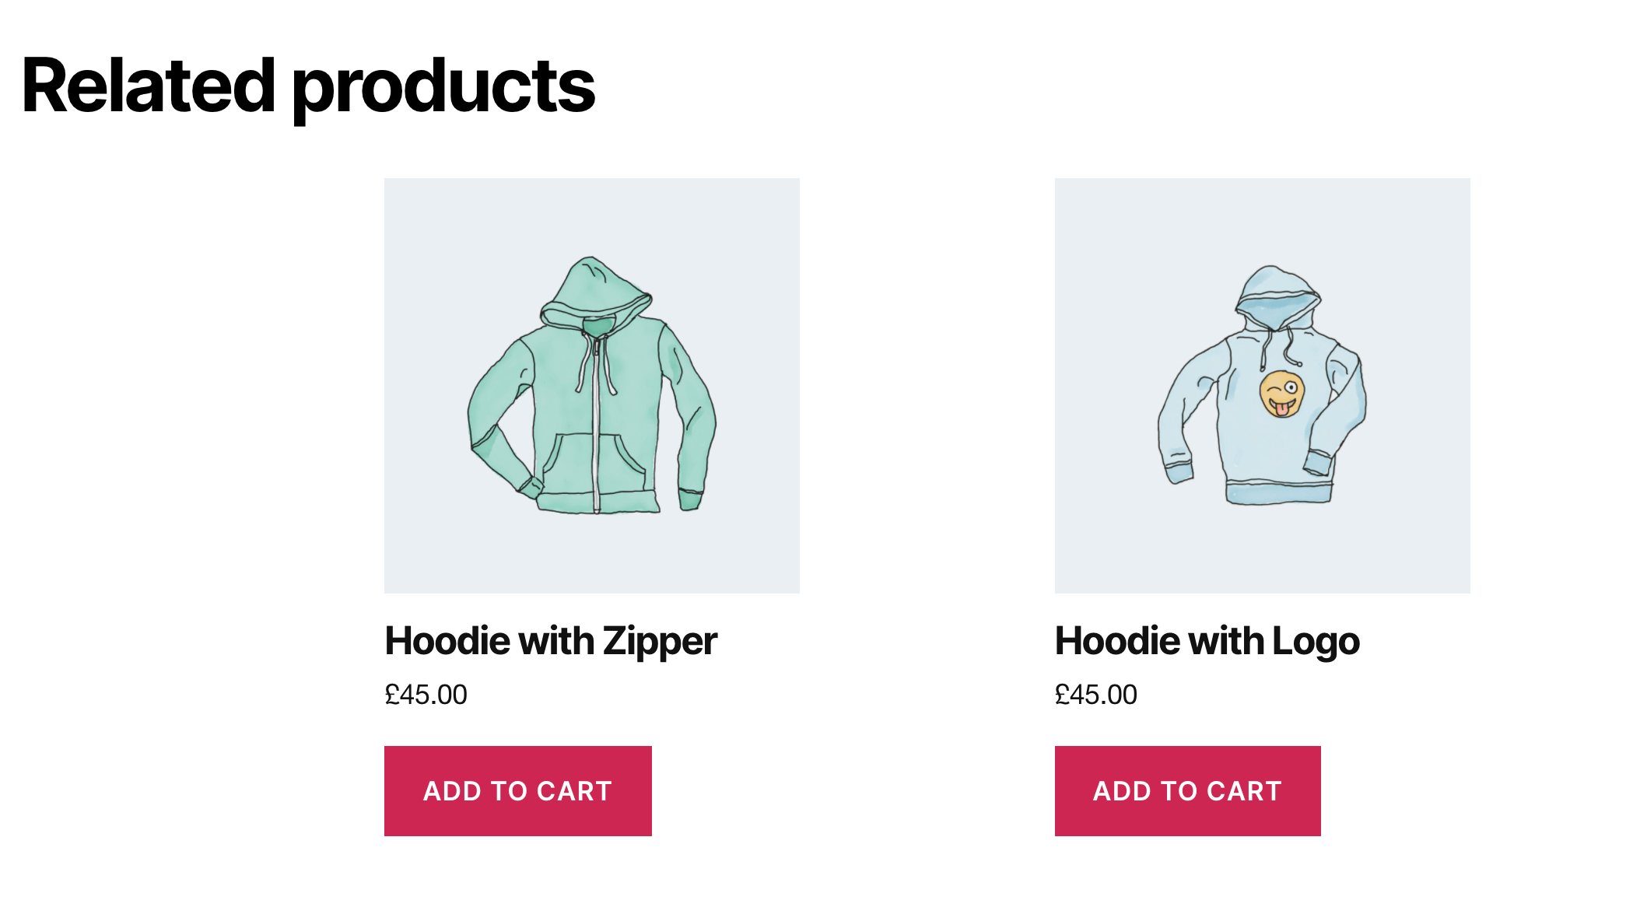Click the Related products heading
The image size is (1626, 907).
point(308,86)
